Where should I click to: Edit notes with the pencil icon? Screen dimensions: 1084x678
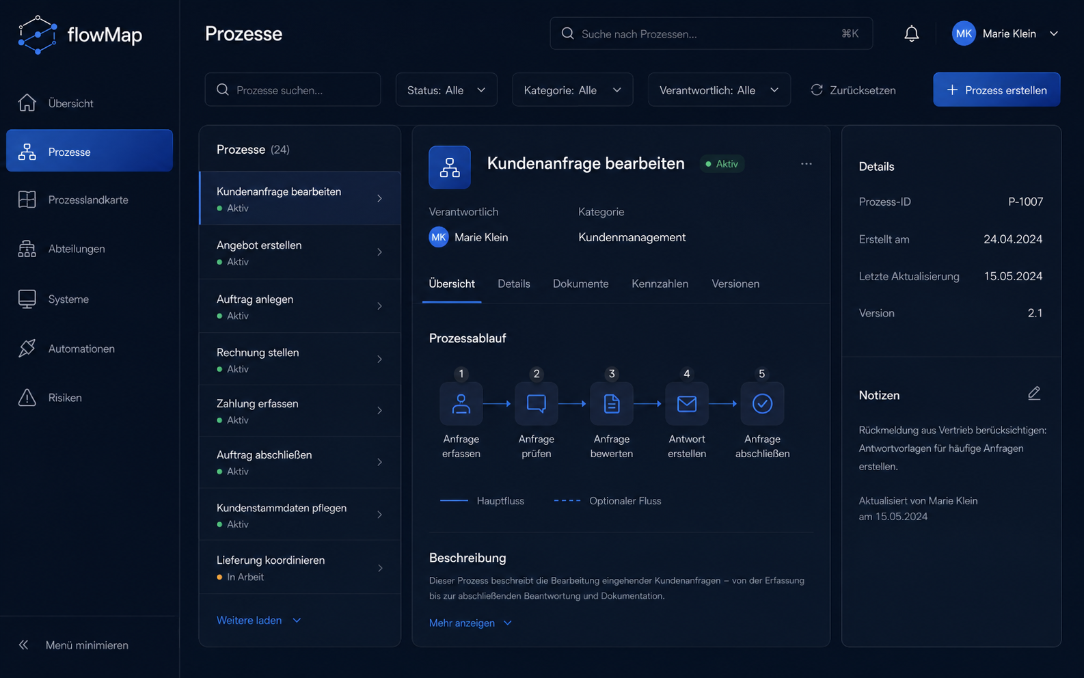click(x=1034, y=394)
